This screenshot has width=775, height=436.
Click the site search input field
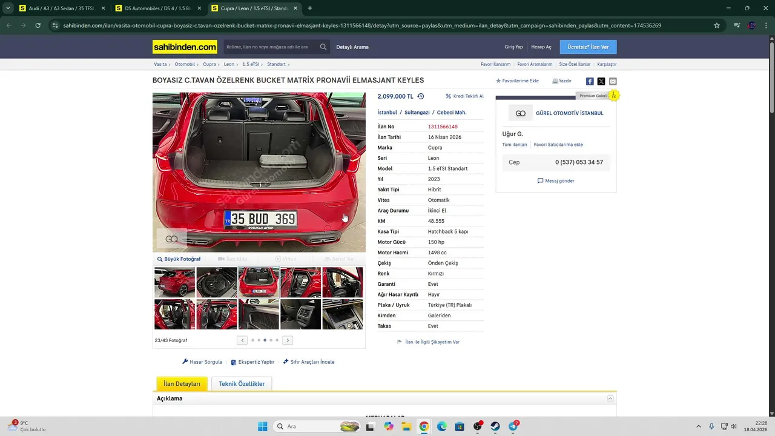coord(270,47)
